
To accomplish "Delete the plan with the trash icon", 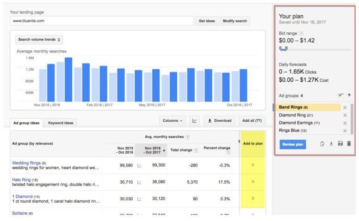I will (x=349, y=144).
